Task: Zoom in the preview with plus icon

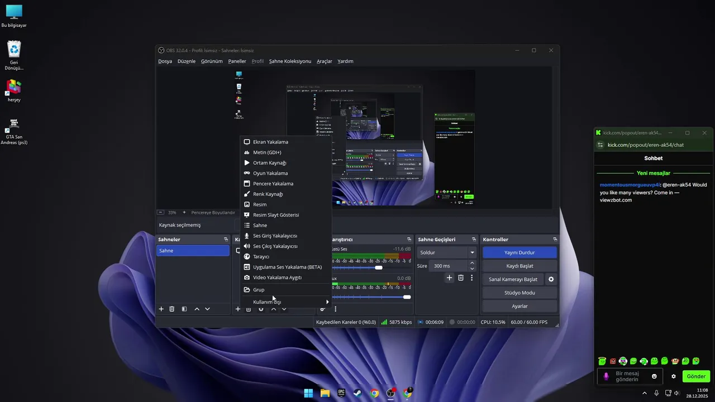Action: 184,212
